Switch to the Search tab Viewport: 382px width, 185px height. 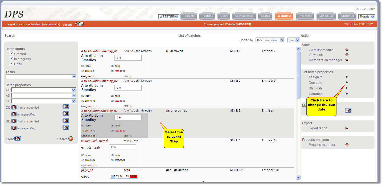pos(265,16)
